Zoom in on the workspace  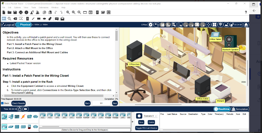point(68,12)
